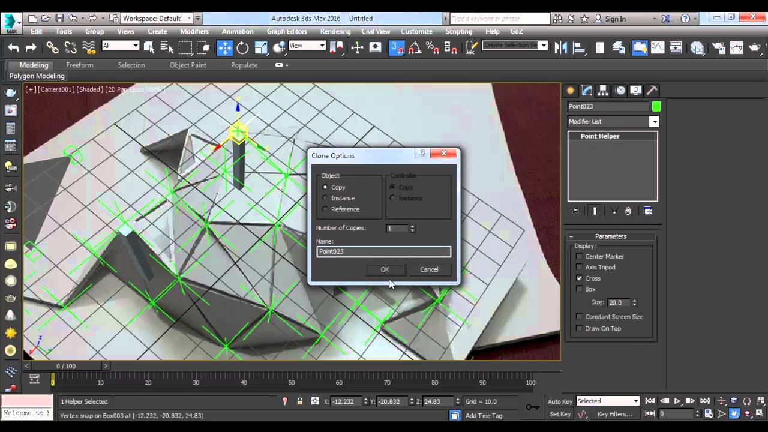Open the Key Filters dialog
The width and height of the screenshot is (768, 432).
pos(615,414)
